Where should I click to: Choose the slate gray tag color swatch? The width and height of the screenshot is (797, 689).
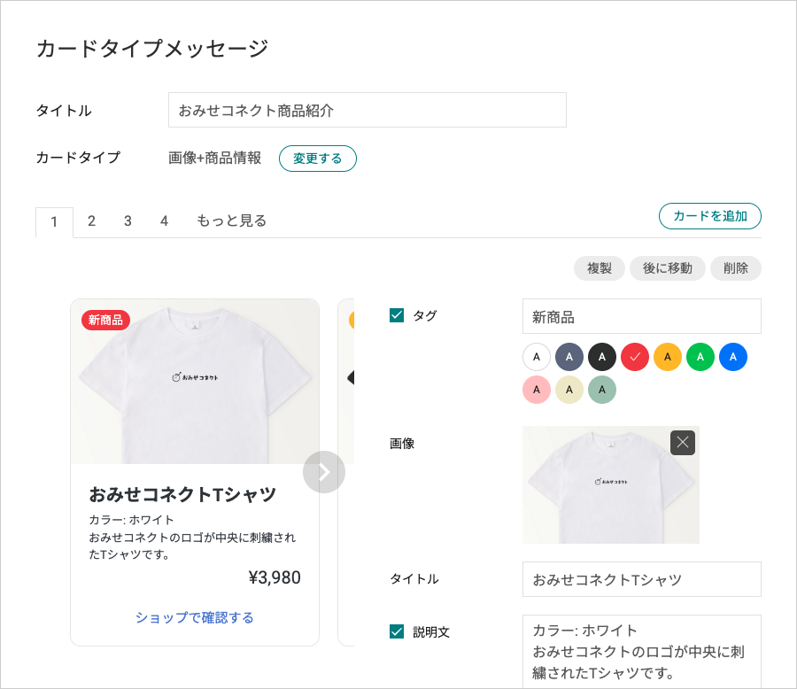569,357
